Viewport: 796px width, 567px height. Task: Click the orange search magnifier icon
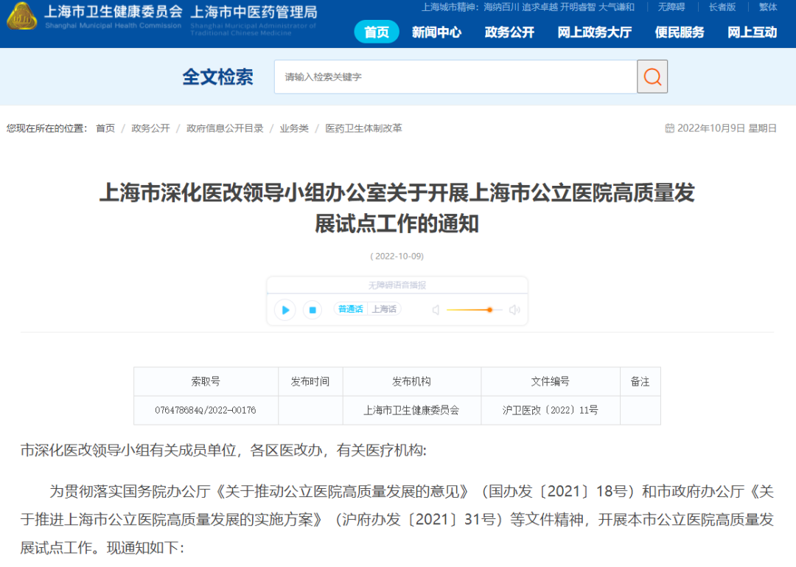[652, 77]
